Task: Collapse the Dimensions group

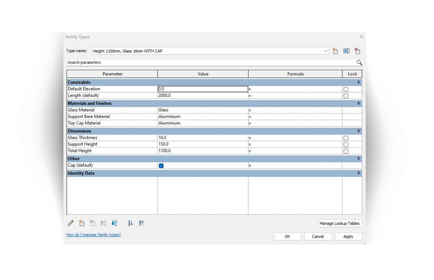Action: [359, 131]
